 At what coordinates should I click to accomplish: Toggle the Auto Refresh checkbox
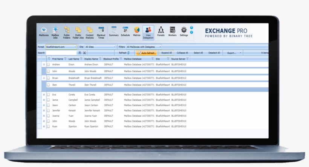pyautogui.click(x=139, y=53)
